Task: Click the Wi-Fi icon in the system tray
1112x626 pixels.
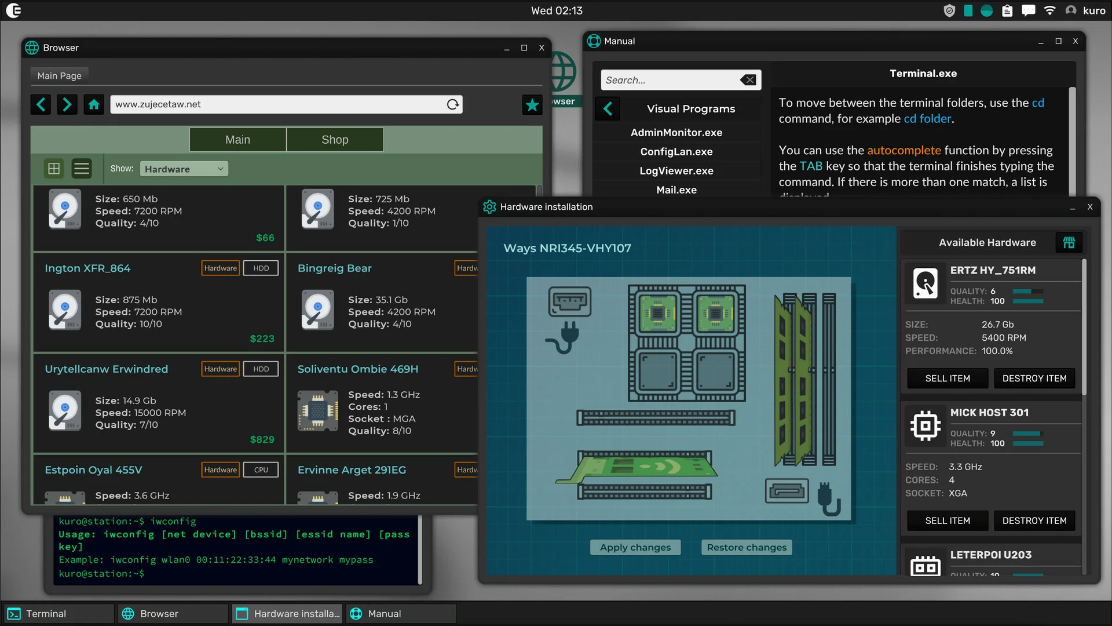Action: tap(1049, 10)
